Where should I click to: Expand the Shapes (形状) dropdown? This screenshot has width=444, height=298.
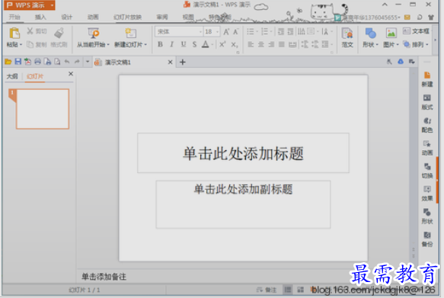(377, 44)
